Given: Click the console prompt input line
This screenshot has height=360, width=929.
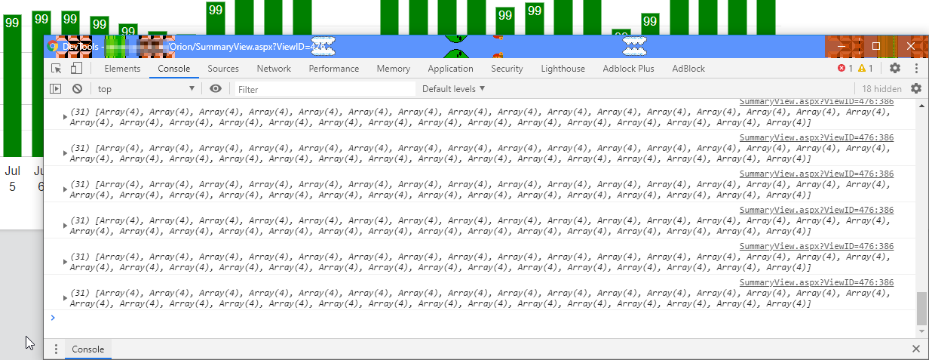Looking at the screenshot, I should pos(483,318).
